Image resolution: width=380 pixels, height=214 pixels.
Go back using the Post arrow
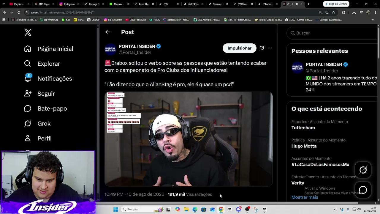click(107, 32)
